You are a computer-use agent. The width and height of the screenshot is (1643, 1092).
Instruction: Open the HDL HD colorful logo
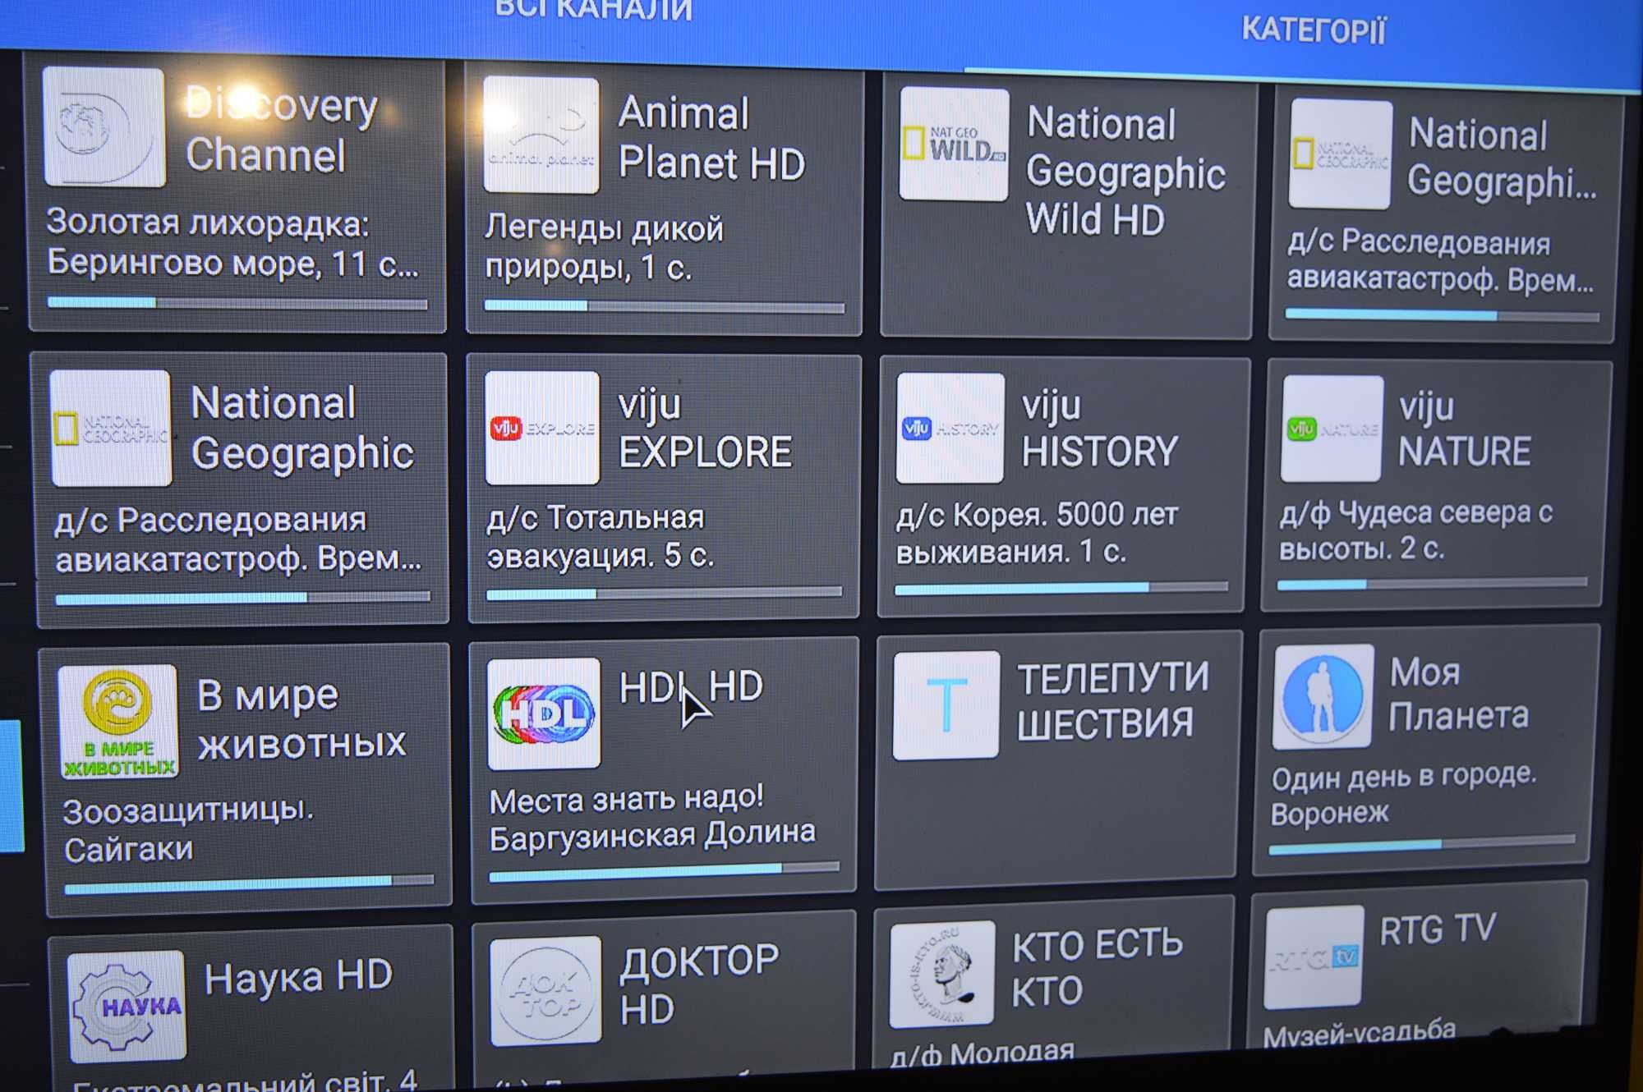pos(543,713)
